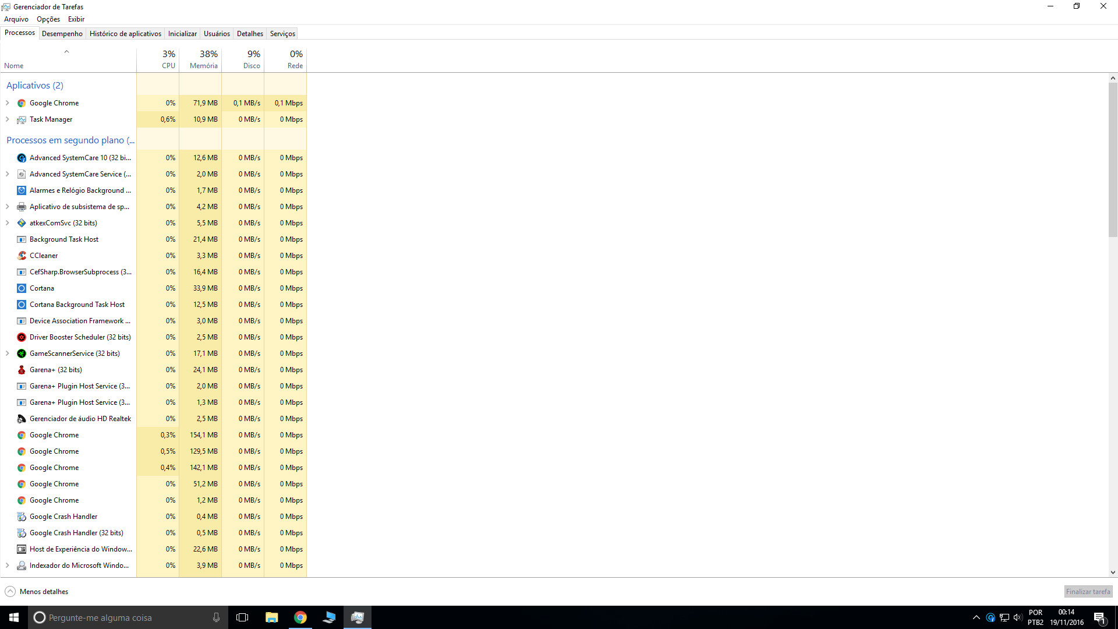Click the Aplicativos (2) group header

pyautogui.click(x=35, y=86)
